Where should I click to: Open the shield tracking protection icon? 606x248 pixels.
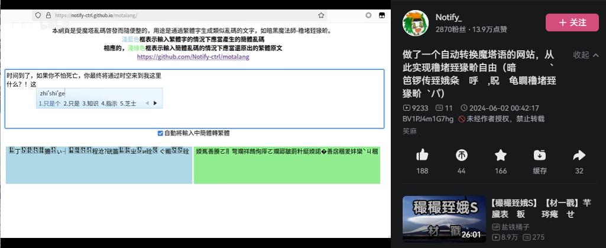38,15
